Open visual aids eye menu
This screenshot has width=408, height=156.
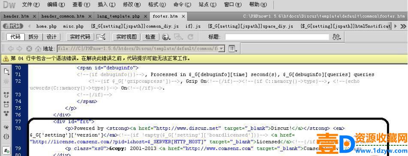pos(179,37)
